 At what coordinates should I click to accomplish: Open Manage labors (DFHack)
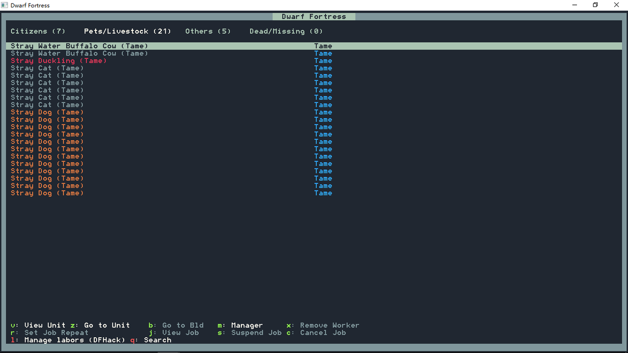(68, 340)
